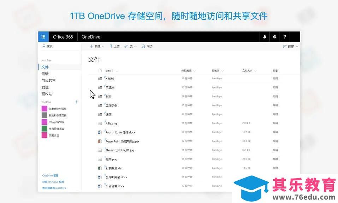Select 回收站 in the left navigation
The height and width of the screenshot is (203, 338).
pos(47,94)
